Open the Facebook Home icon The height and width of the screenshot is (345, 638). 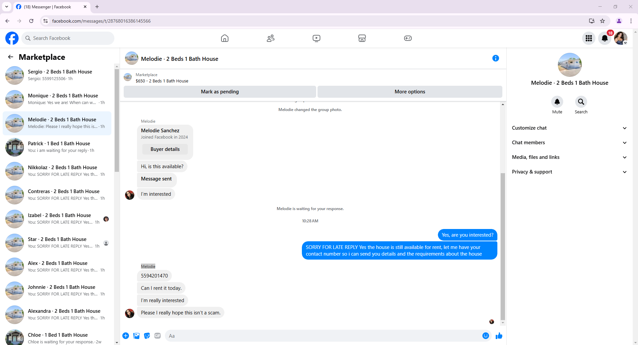click(225, 38)
